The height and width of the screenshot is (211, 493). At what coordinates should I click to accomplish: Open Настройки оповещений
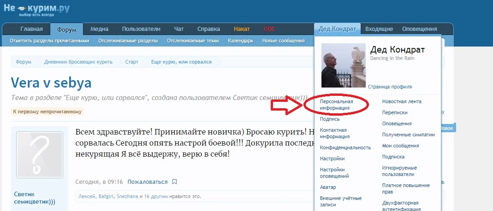click(x=334, y=173)
